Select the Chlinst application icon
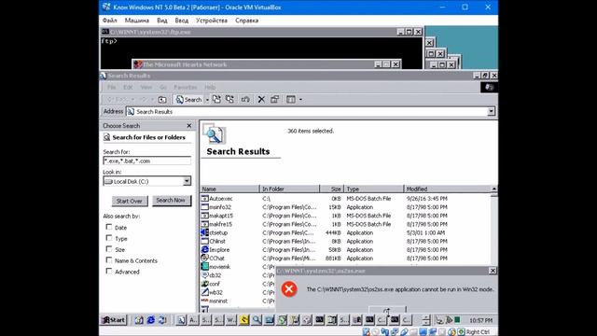The height and width of the screenshot is (336, 597). point(205,241)
